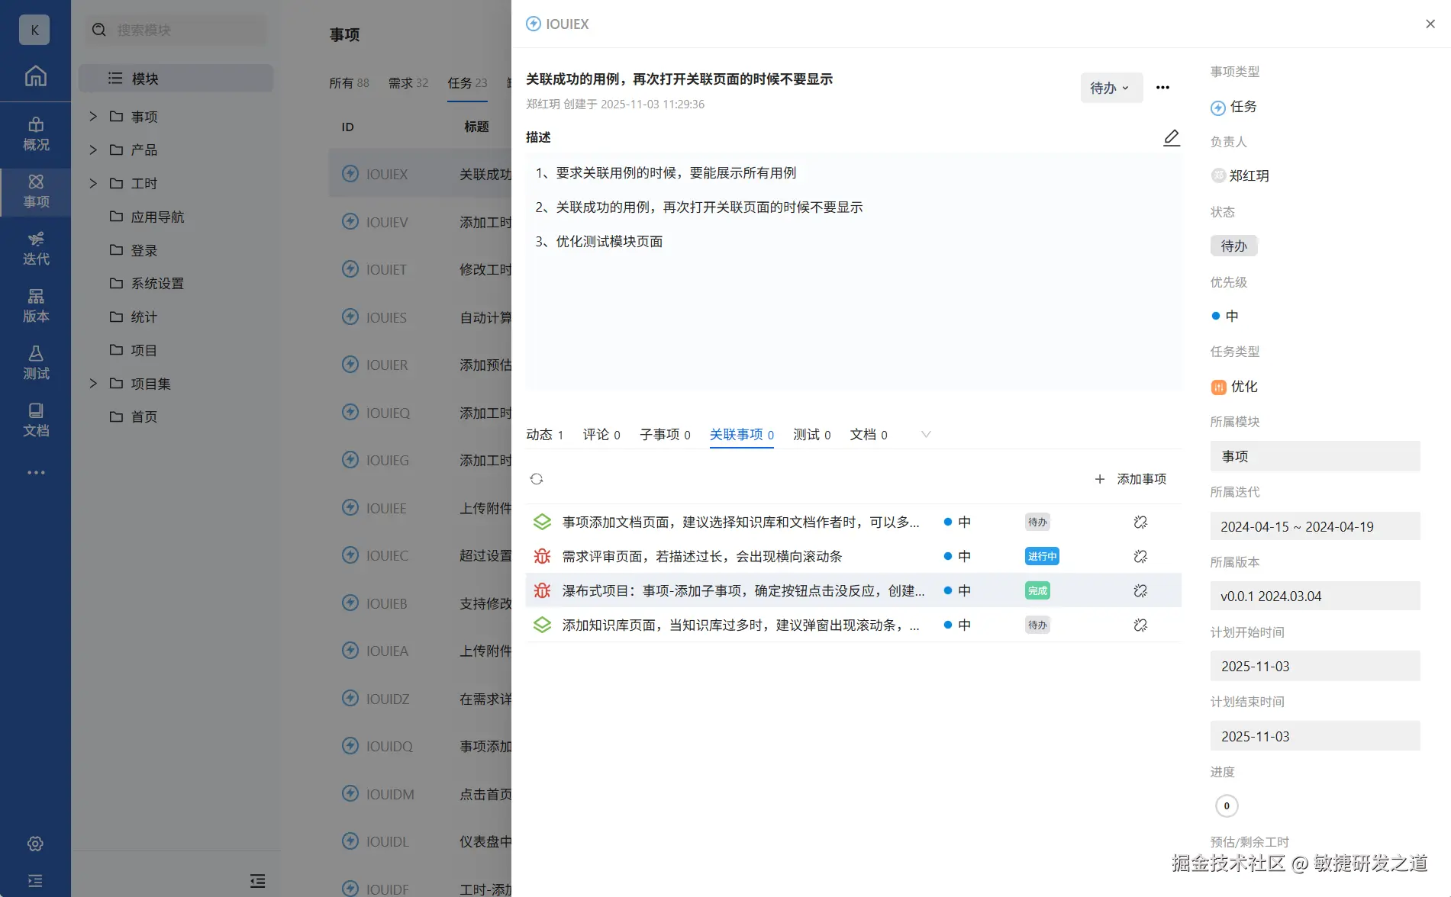The width and height of the screenshot is (1451, 897).
Task: Open 测试 testing in the sidebar
Action: click(x=35, y=363)
